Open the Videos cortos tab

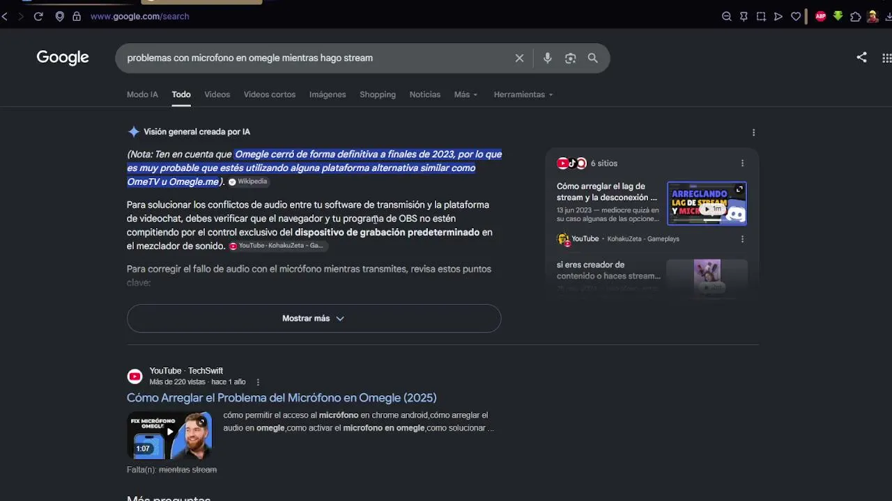(x=270, y=95)
